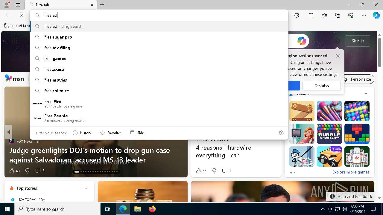Click the Sign in button
The width and height of the screenshot is (383, 215).
coord(358,41)
